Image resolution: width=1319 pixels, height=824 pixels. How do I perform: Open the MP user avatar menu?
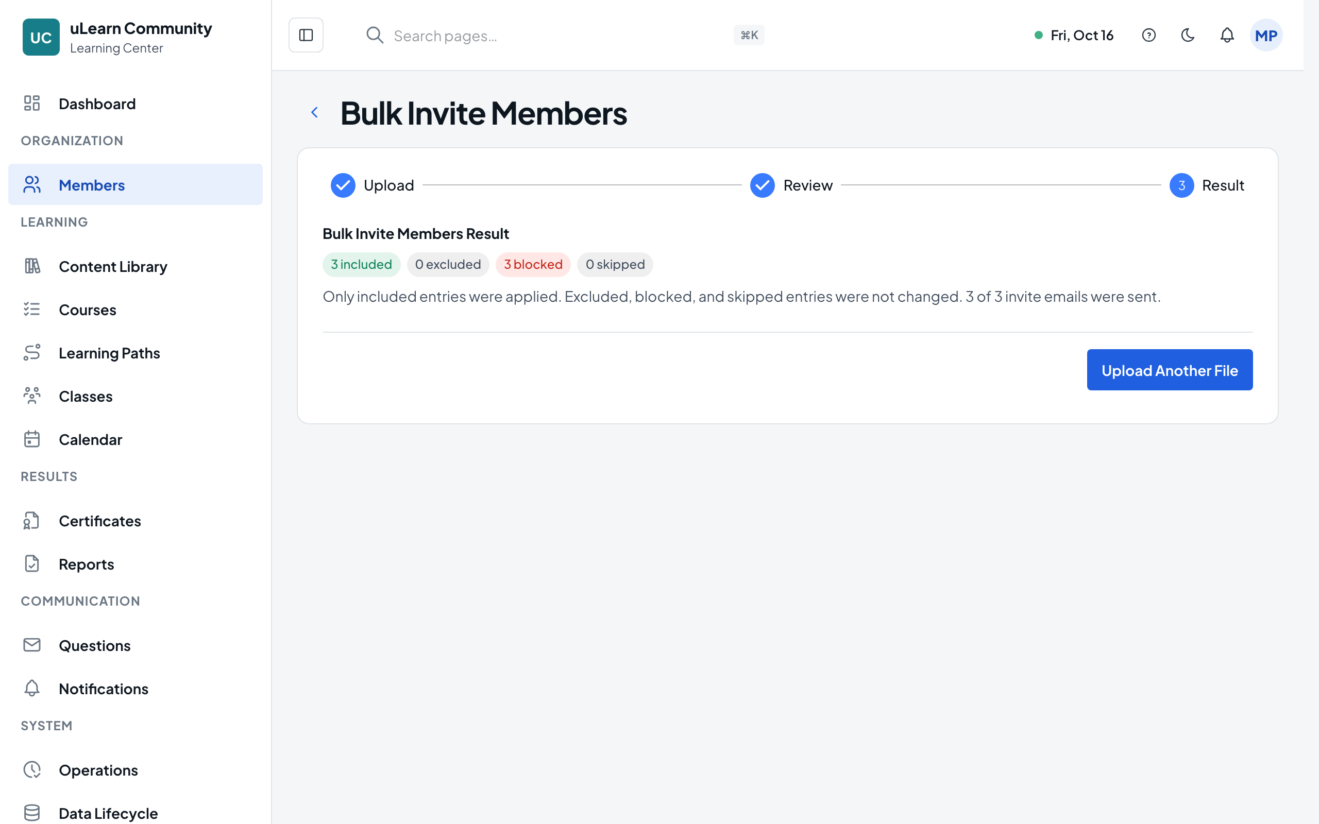click(x=1265, y=36)
